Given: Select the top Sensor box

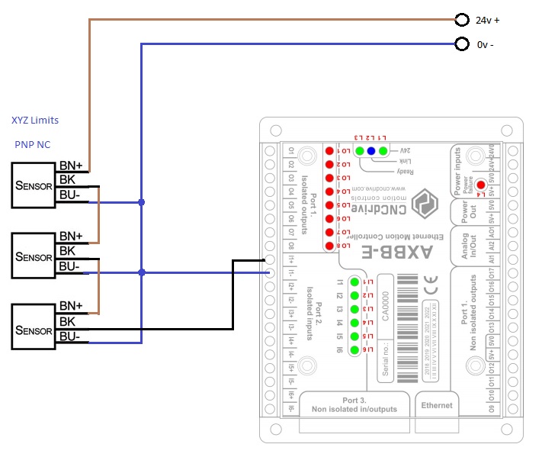Looking at the screenshot, I should point(34,185).
